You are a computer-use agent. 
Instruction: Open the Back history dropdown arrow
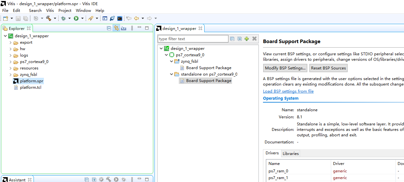pos(143,18)
